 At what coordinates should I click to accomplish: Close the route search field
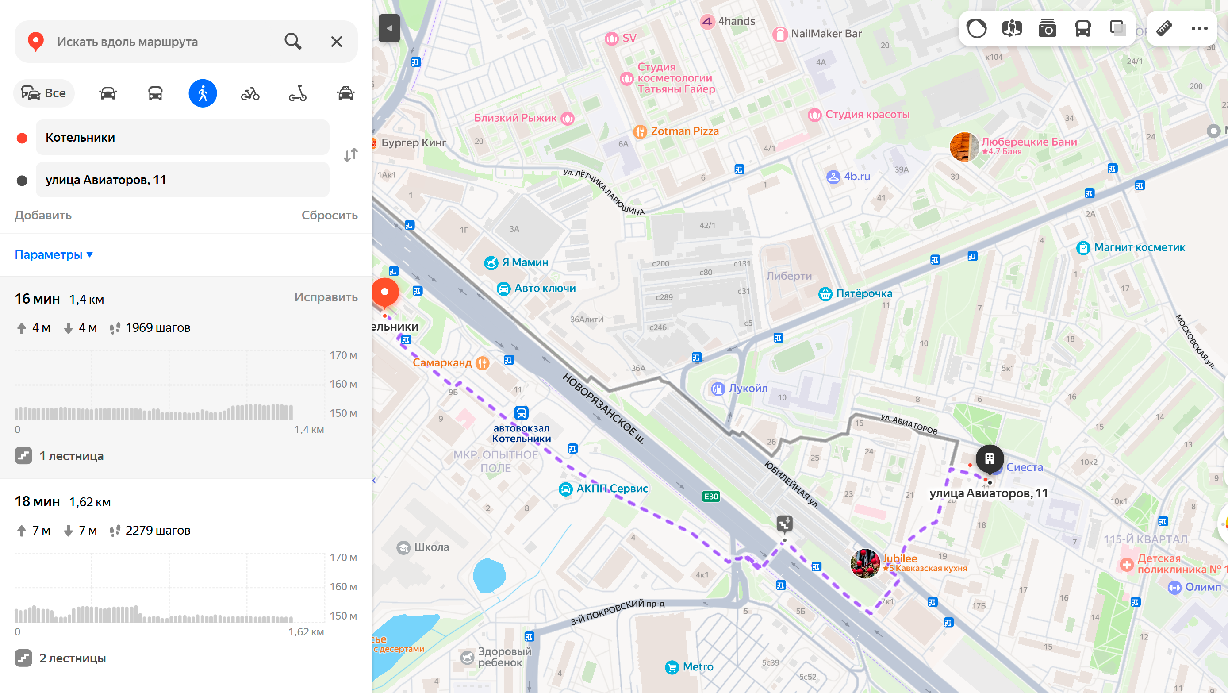[x=337, y=42]
